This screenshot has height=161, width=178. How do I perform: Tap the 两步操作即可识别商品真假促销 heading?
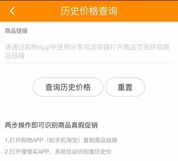51,125
